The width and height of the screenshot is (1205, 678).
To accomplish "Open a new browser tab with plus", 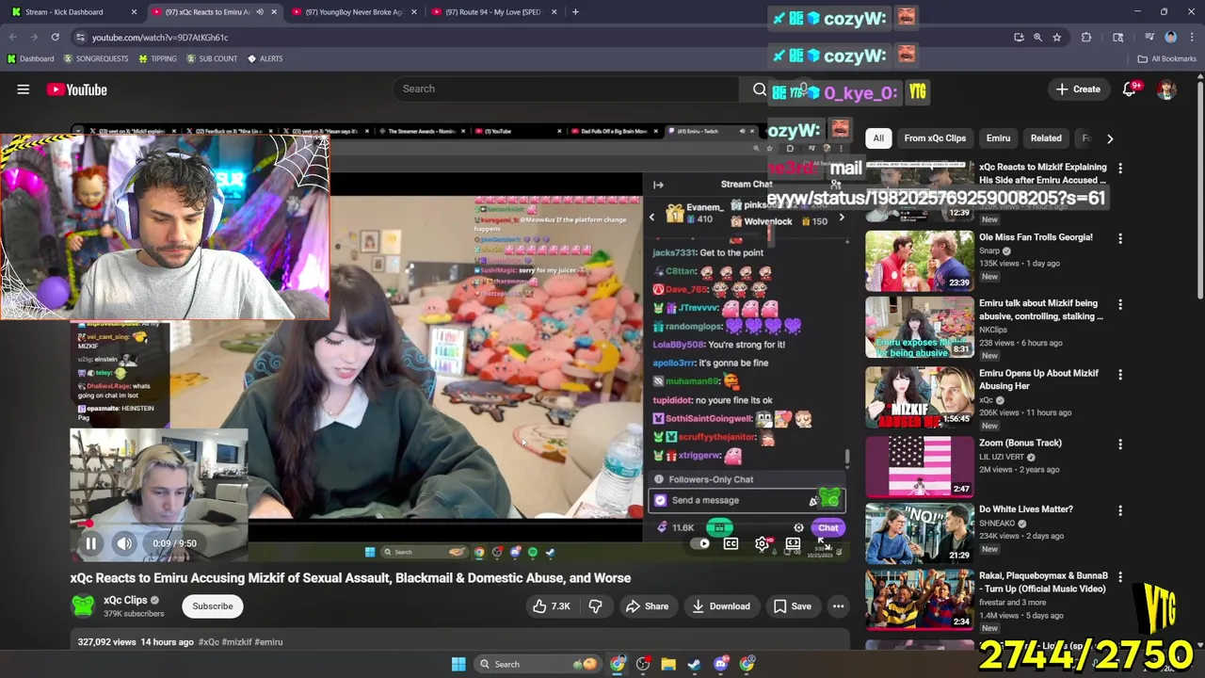I will (576, 12).
